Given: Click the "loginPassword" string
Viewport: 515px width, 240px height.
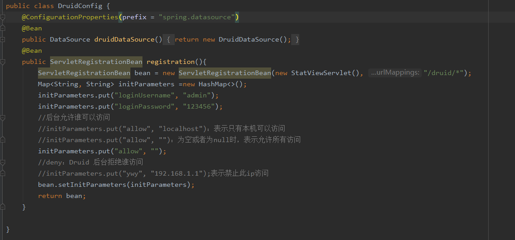Looking at the screenshot, I should point(145,106).
